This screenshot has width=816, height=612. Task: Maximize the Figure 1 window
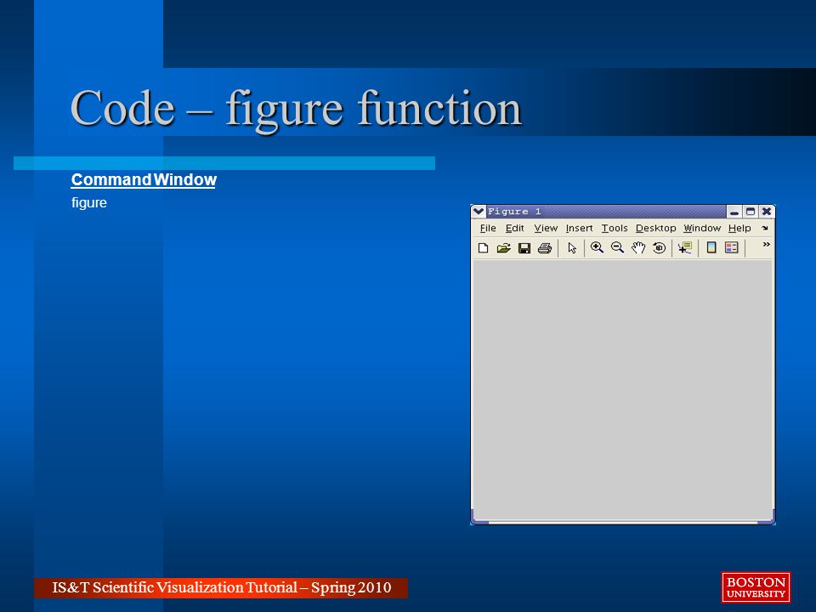(x=750, y=212)
